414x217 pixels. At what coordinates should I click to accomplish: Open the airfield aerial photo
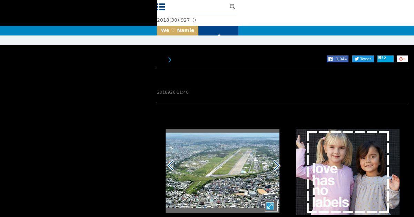click(223, 170)
